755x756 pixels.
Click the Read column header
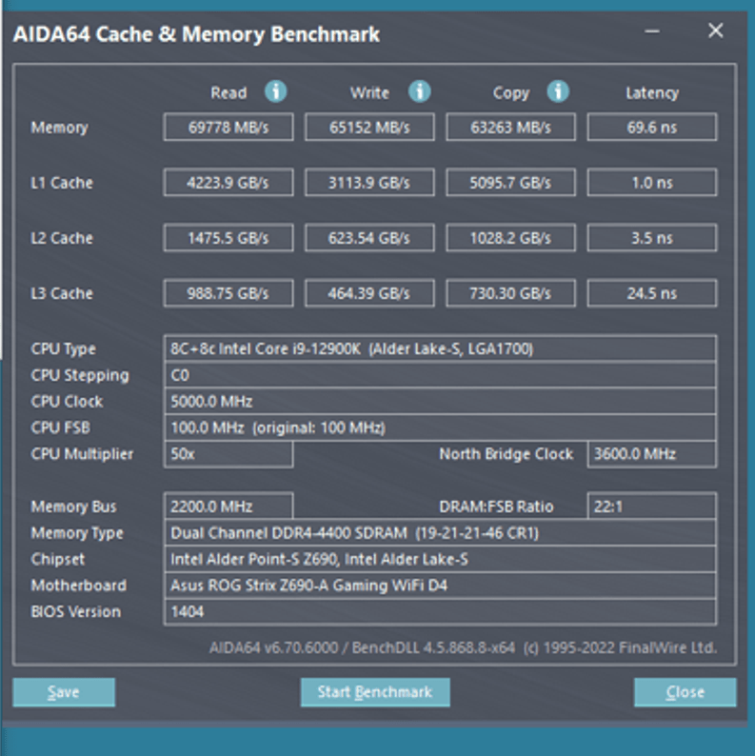pyautogui.click(x=228, y=92)
